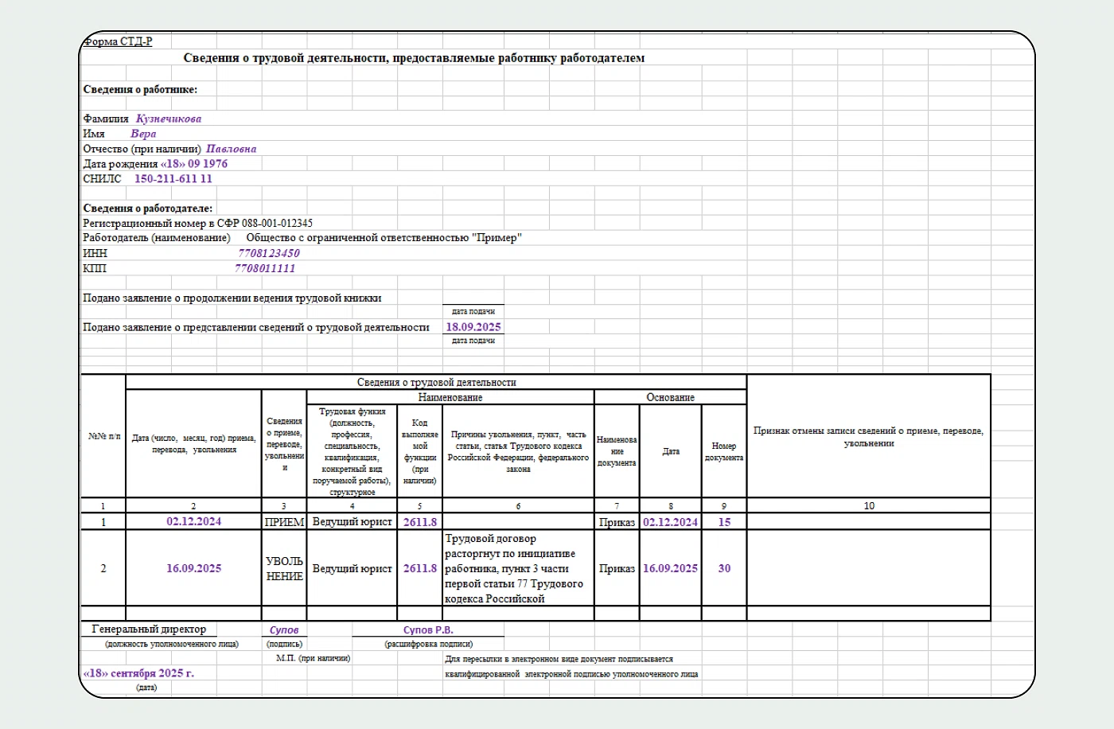Screen dimensions: 1114x729
Task: Click the '№№ п/п' column header
Action: (104, 436)
